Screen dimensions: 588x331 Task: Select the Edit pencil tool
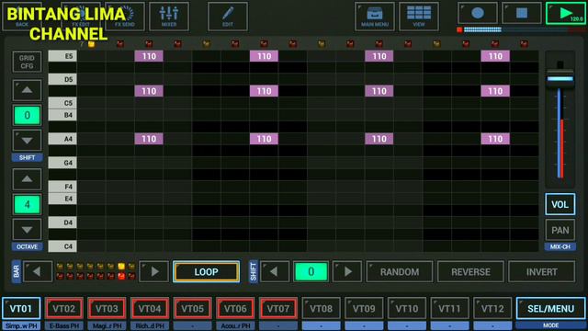click(228, 17)
